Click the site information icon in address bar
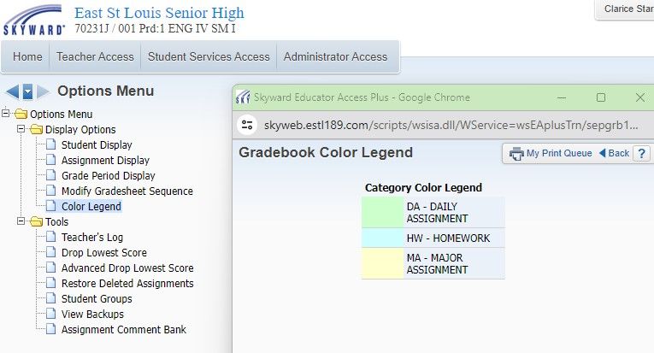 [248, 125]
